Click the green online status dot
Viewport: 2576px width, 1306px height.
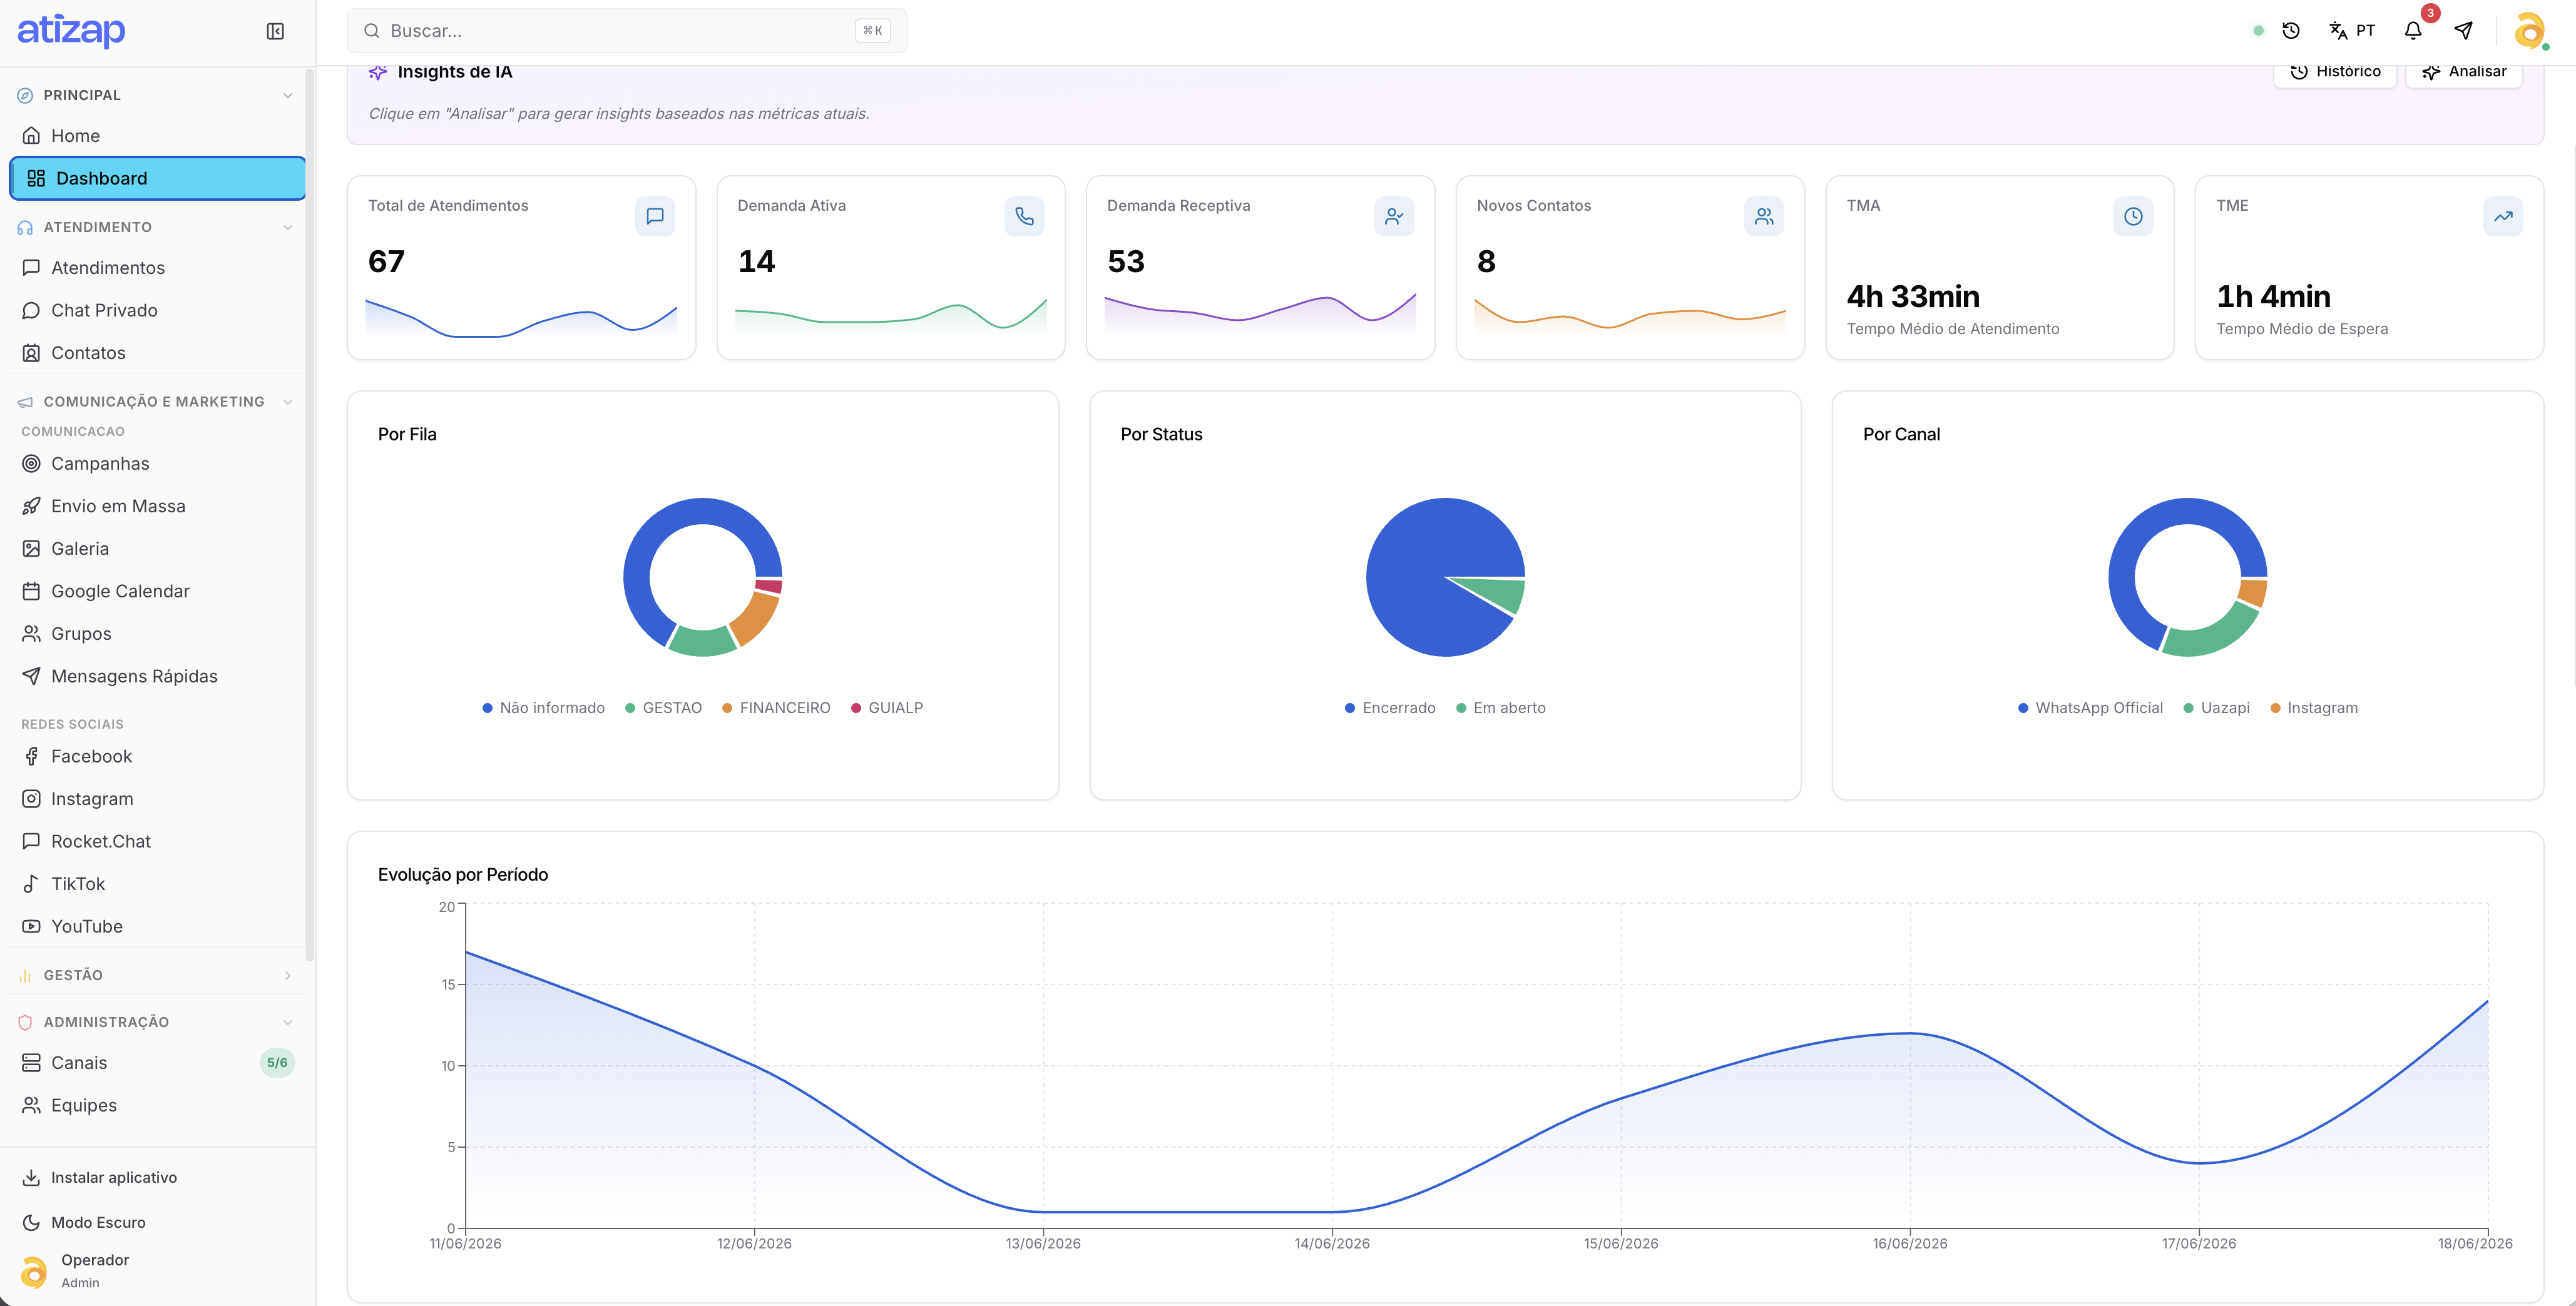(2258, 31)
